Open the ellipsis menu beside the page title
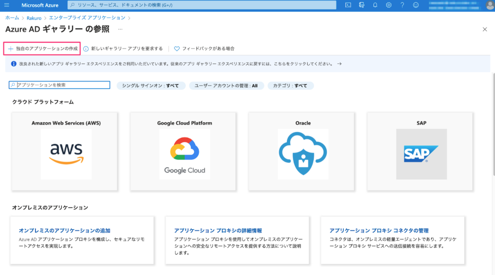Viewport: 495px width, 275px height. [x=120, y=29]
